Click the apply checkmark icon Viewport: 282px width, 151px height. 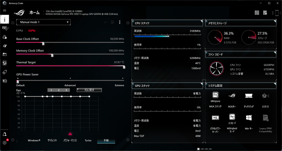point(105,22)
